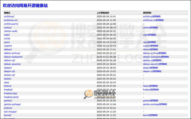Open the archlinux-cn使用帮助 help link
This screenshot has width=191, height=119.
point(153,20)
